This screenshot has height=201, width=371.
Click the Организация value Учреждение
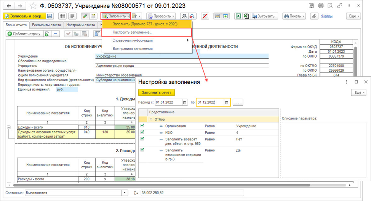246,126
